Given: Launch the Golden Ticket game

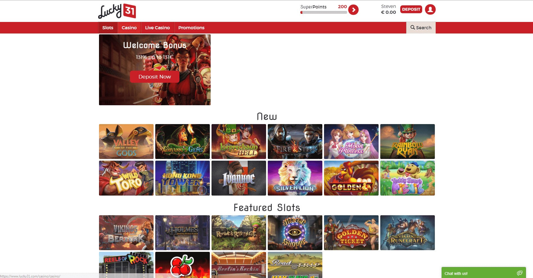Looking at the screenshot, I should [351, 233].
